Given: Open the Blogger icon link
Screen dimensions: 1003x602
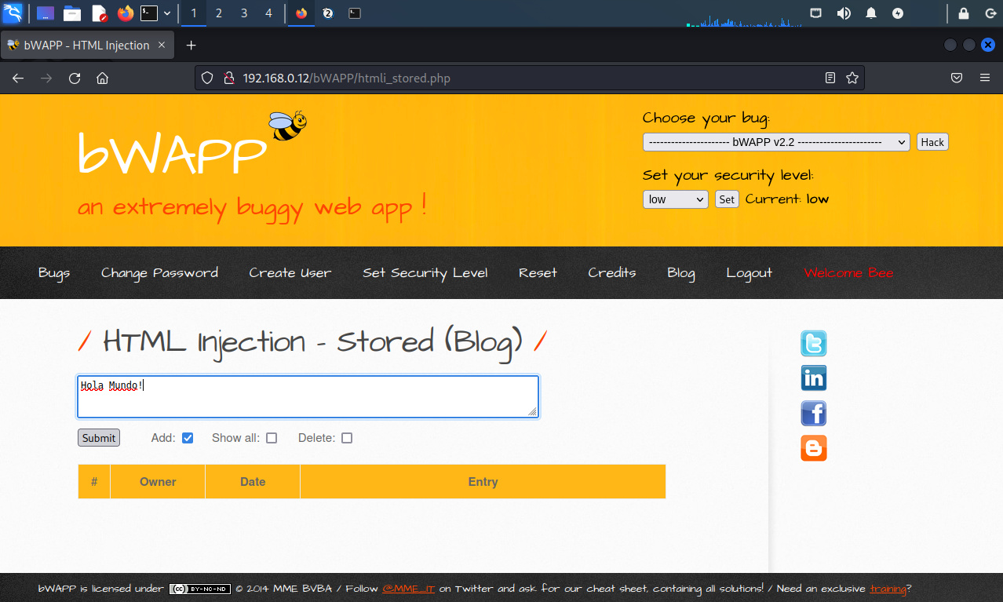Looking at the screenshot, I should pyautogui.click(x=813, y=448).
